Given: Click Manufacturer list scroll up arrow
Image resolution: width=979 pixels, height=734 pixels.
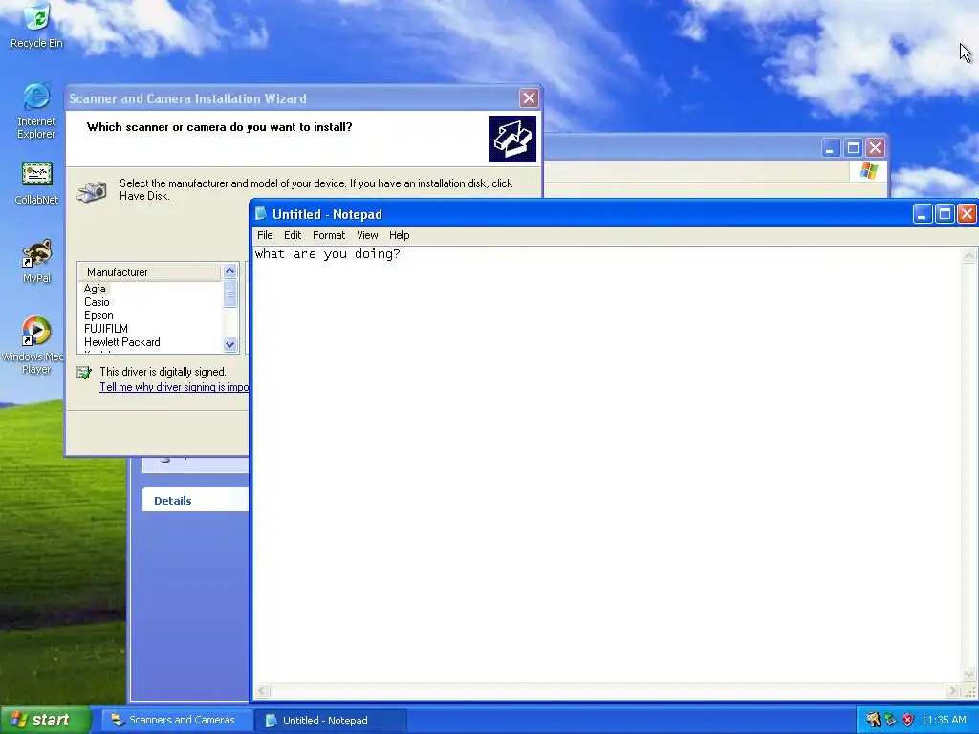Looking at the screenshot, I should pos(229,270).
